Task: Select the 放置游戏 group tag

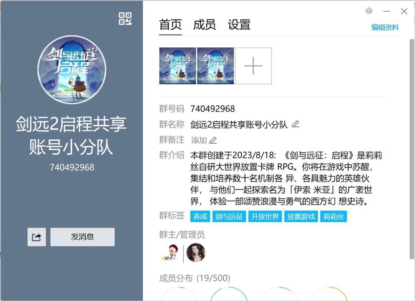Action: click(301, 217)
